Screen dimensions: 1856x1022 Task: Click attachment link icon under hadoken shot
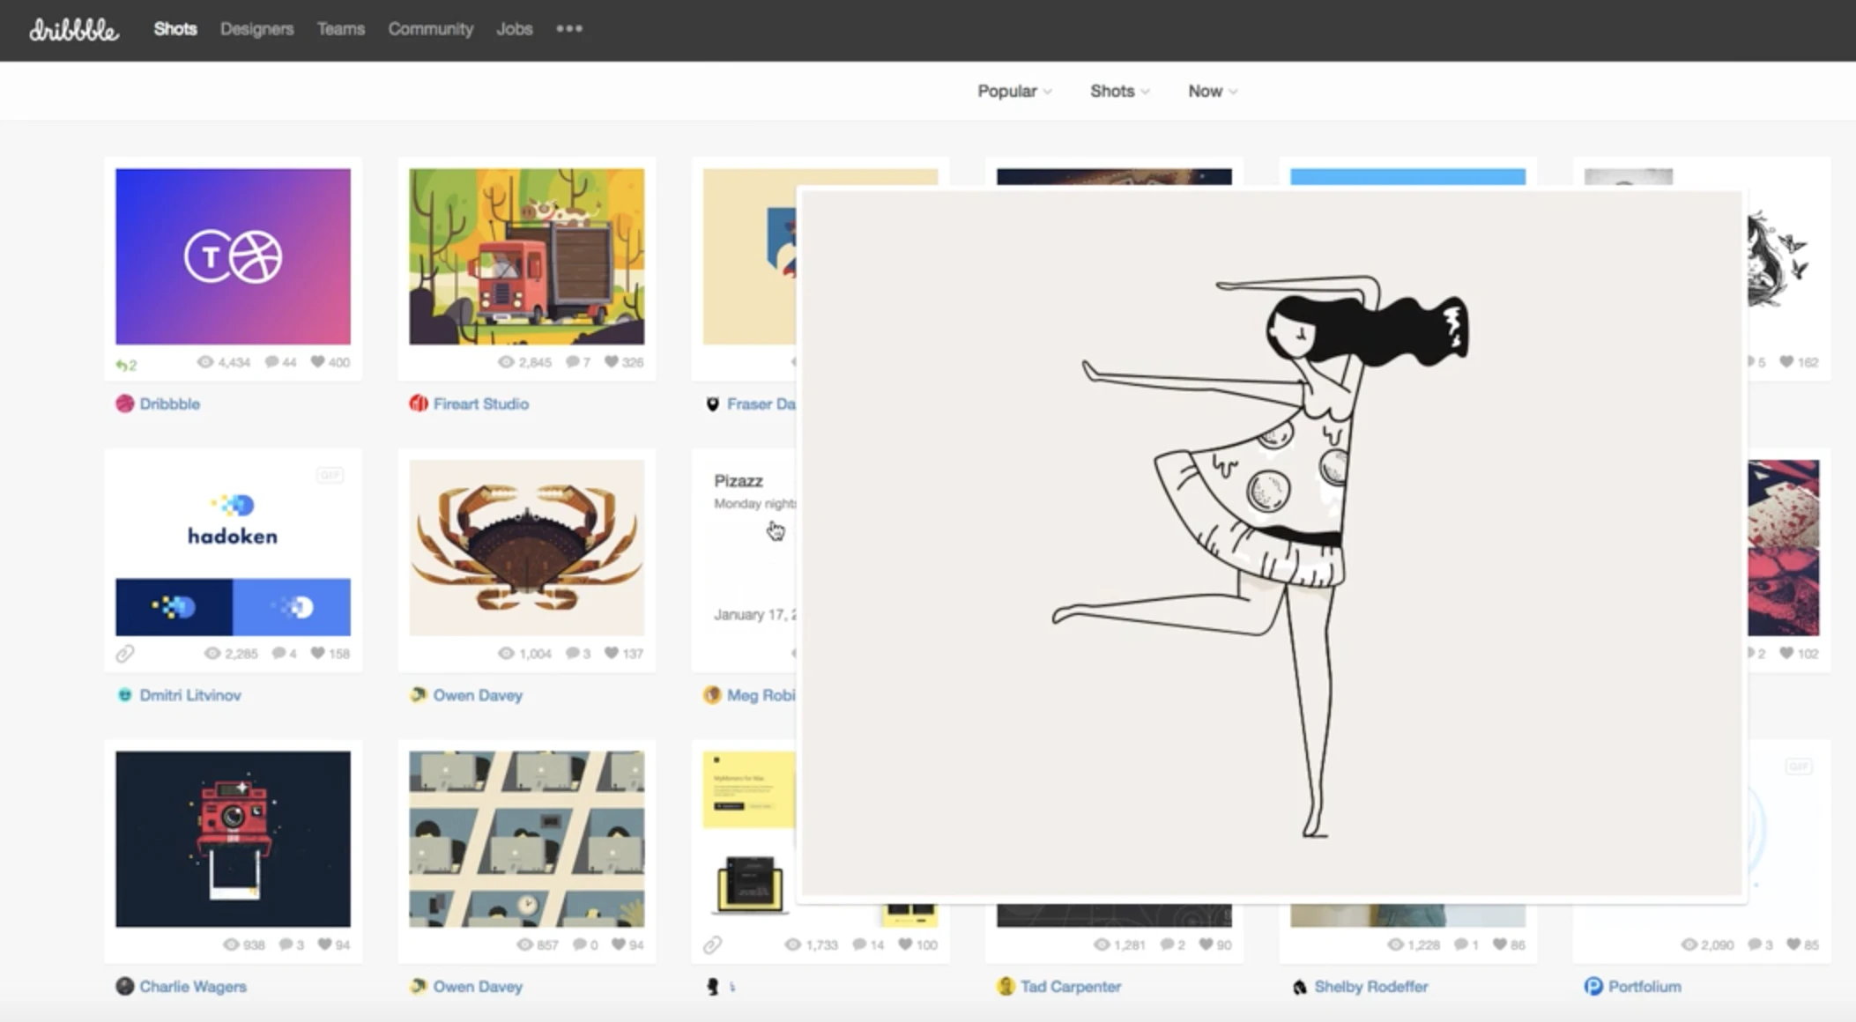125,654
